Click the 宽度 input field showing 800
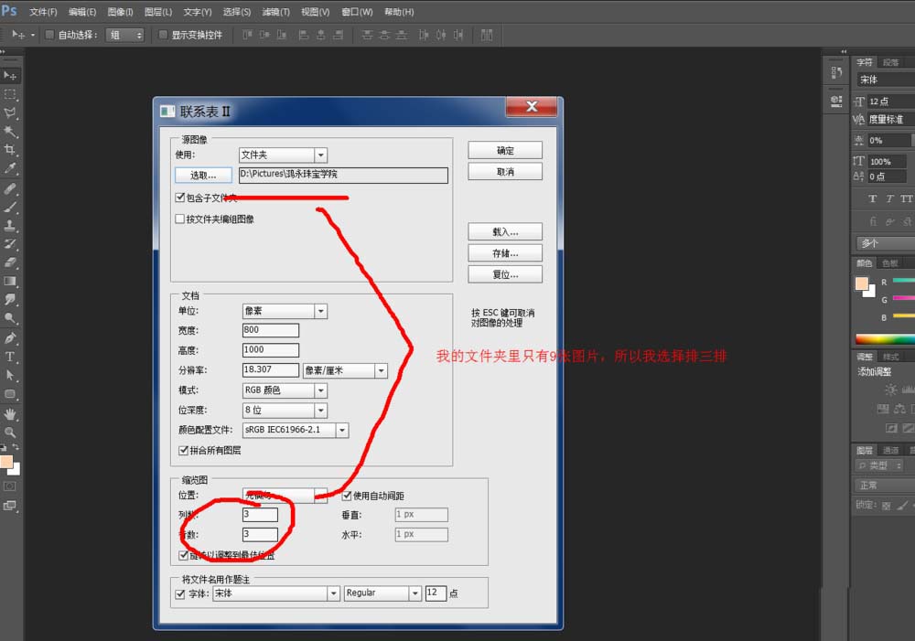This screenshot has width=915, height=641. 271,330
